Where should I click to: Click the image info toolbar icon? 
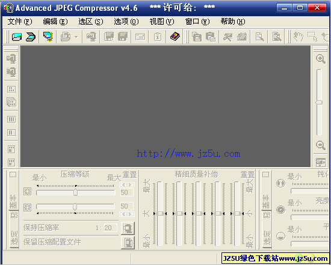click(158, 37)
